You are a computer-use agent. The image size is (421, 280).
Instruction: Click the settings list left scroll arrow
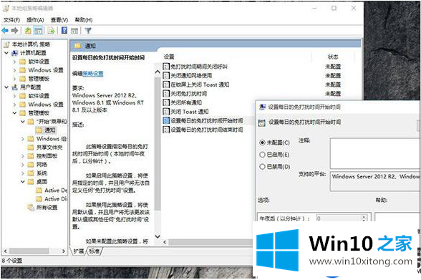pos(165,242)
